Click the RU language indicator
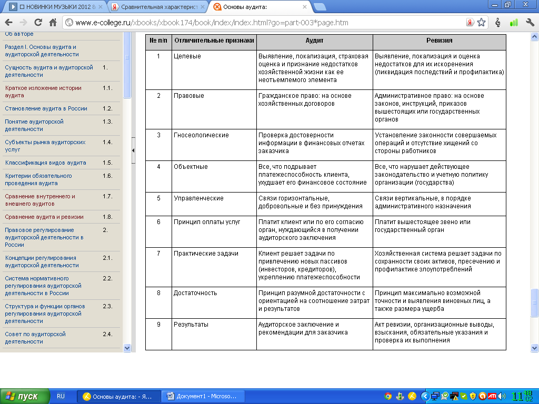The height and width of the screenshot is (404, 539). (x=61, y=396)
